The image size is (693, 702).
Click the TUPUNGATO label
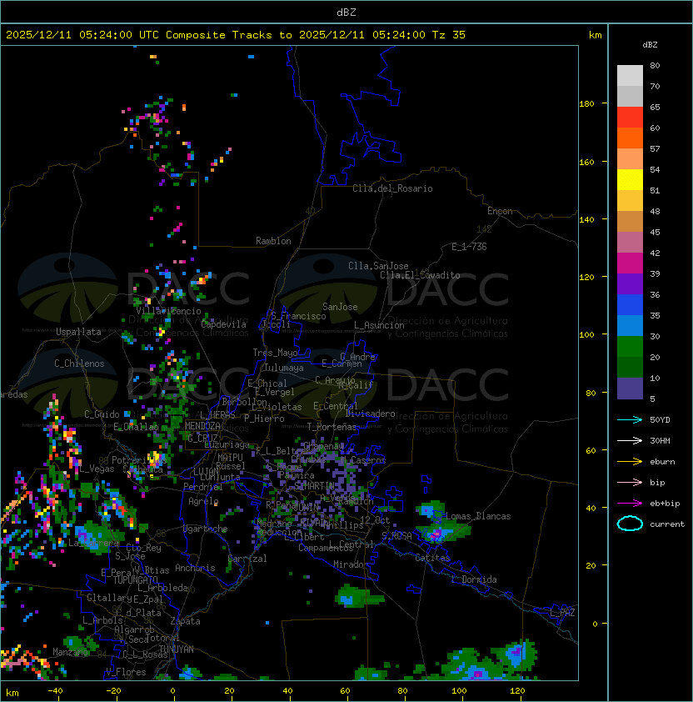135,580
